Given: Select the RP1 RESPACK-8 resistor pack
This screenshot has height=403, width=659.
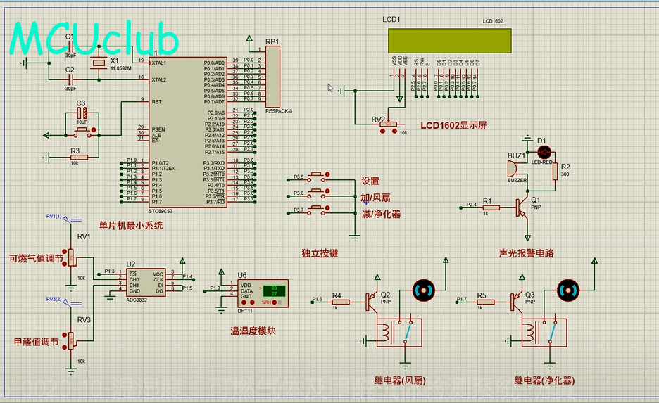Looking at the screenshot, I should pos(272,77).
